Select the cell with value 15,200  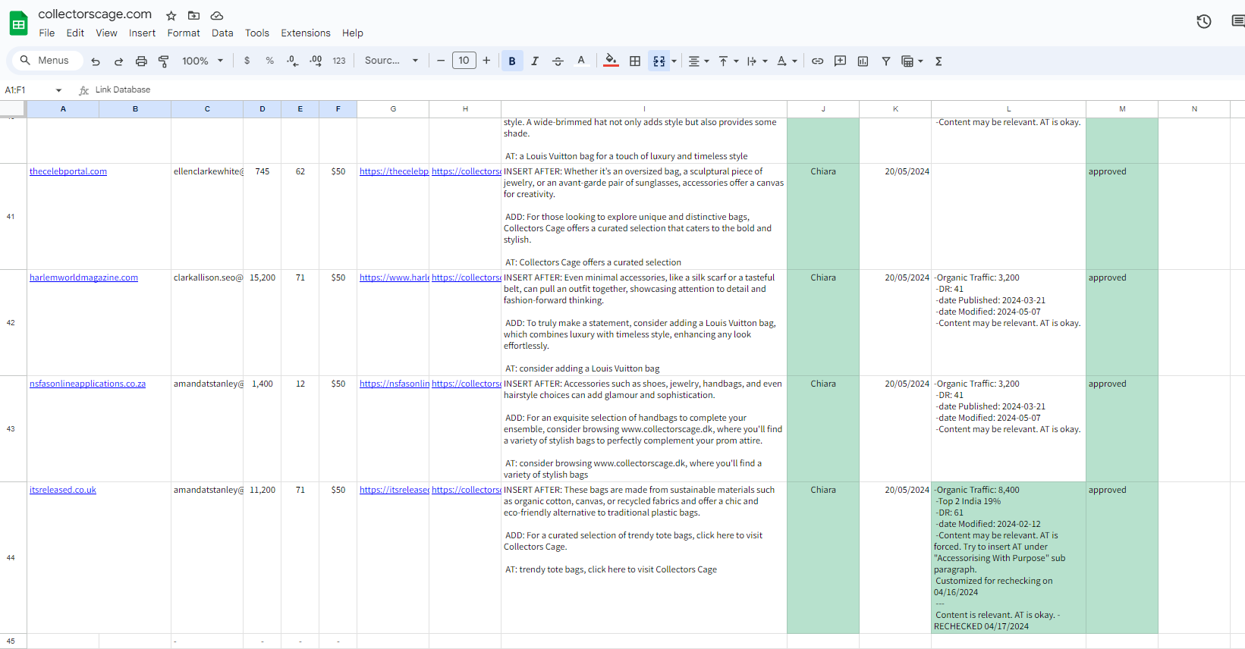[x=263, y=323]
